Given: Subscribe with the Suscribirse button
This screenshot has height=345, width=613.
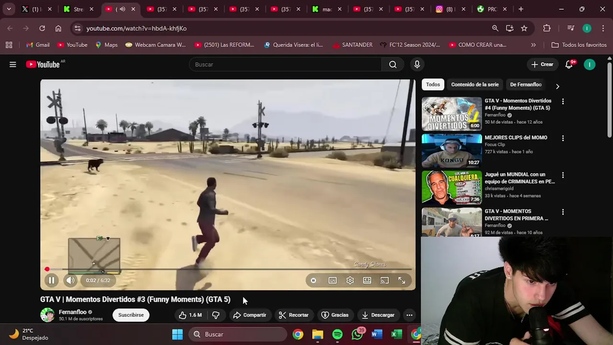Looking at the screenshot, I should (131, 315).
